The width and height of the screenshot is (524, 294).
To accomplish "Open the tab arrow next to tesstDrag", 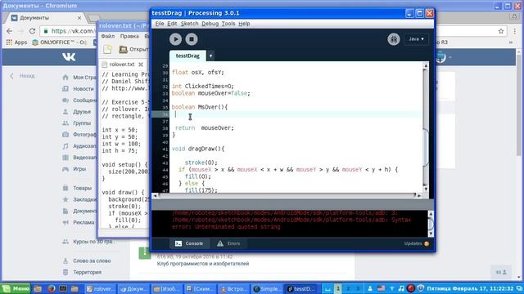I will click(x=210, y=56).
